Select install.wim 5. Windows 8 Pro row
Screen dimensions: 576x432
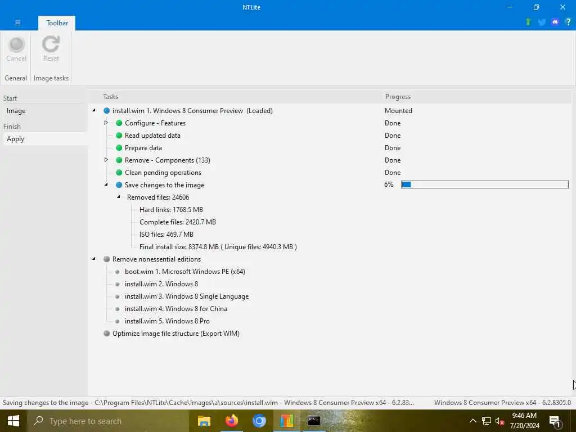click(x=167, y=321)
